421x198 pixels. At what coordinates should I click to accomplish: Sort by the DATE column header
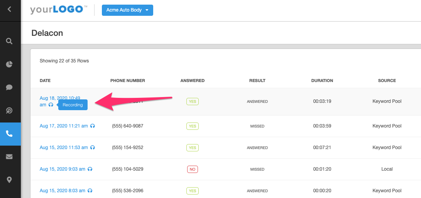coord(45,81)
